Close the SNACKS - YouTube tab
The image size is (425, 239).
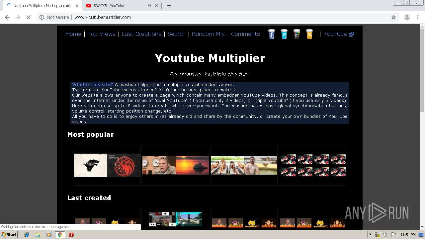pos(156,6)
